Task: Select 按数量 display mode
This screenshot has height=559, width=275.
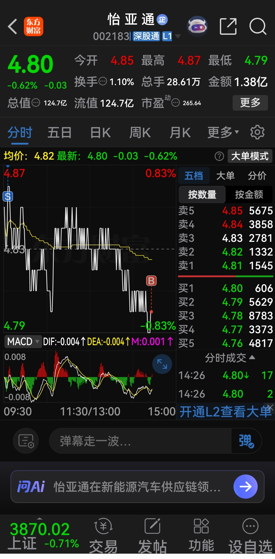Action: tap(202, 194)
